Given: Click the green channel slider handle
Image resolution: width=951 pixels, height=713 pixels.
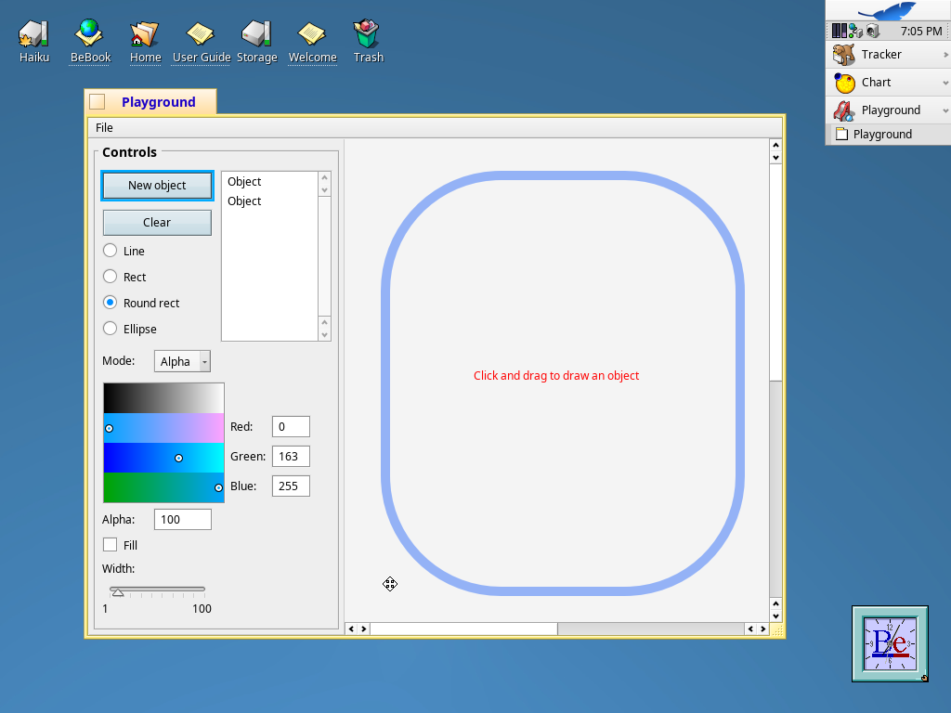Looking at the screenshot, I should coord(178,458).
